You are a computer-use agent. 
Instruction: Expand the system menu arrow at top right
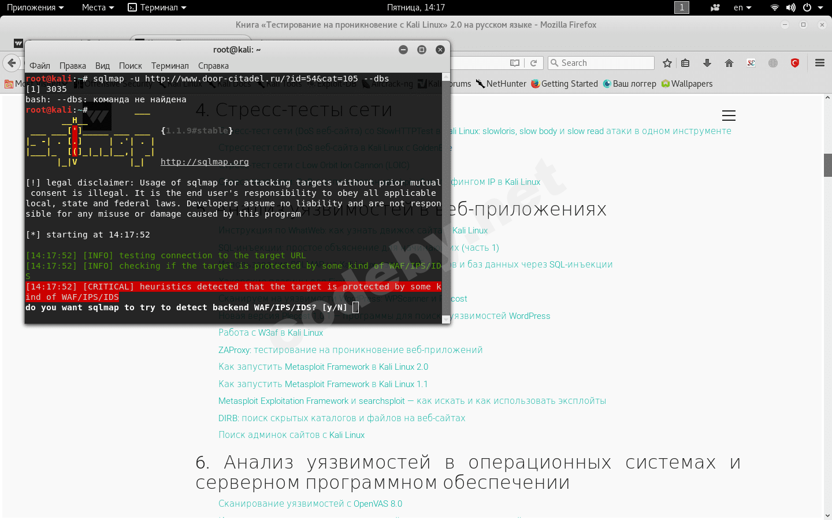coord(820,8)
